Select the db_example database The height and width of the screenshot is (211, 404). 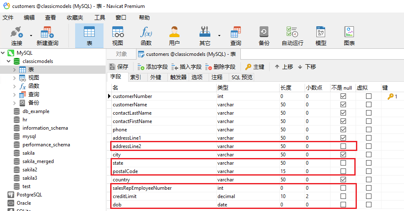(x=36, y=111)
